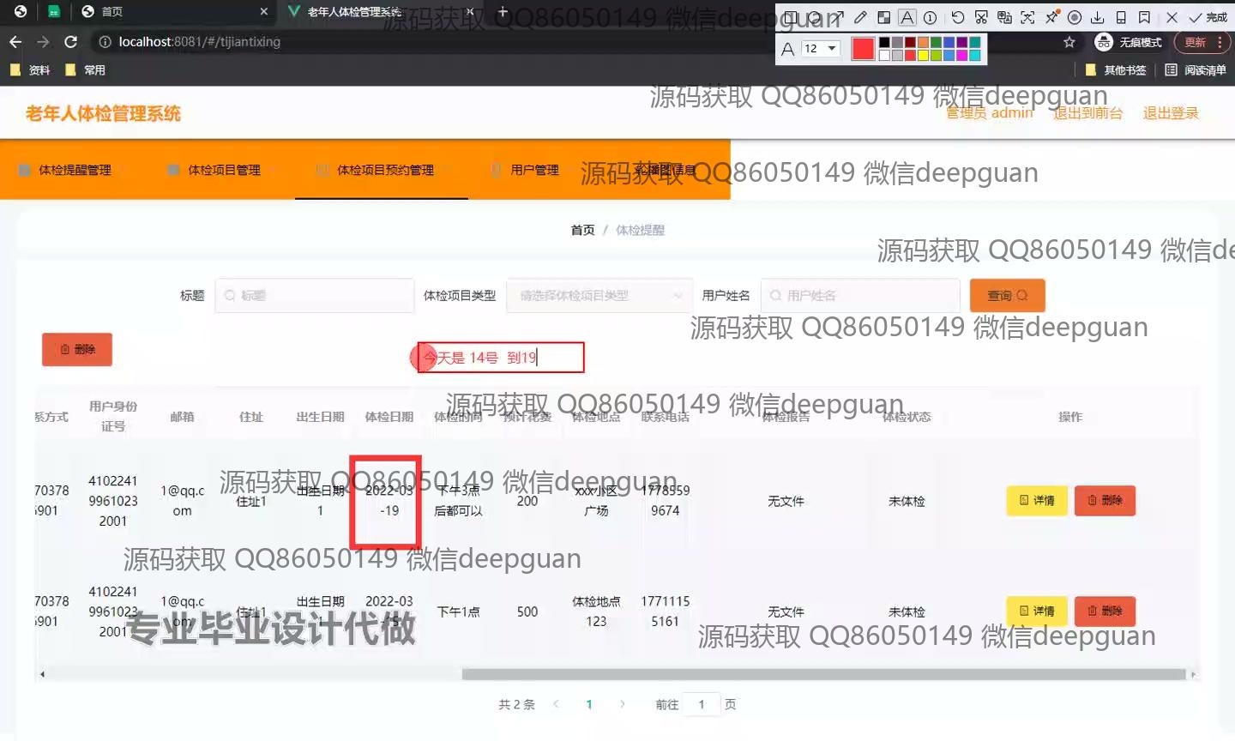Viewport: 1235px width, 741px height.
Task: Click the undo icon in annotation toolbar
Action: tap(958, 17)
